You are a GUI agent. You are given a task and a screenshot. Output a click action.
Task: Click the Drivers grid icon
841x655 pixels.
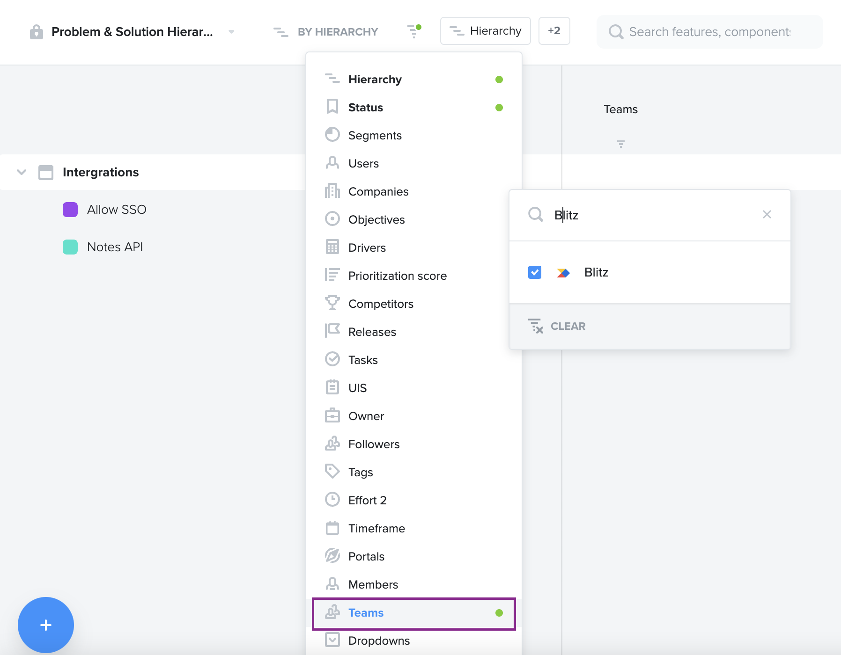pyautogui.click(x=332, y=247)
